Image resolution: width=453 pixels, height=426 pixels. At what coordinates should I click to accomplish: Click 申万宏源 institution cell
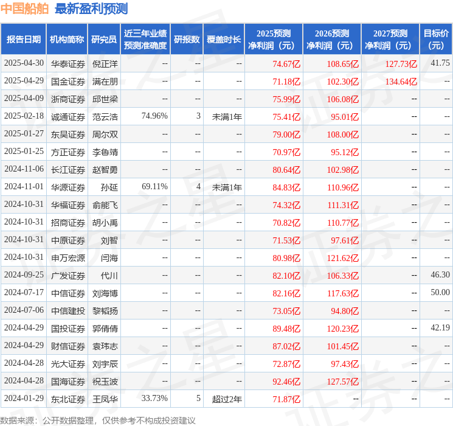click(68, 258)
